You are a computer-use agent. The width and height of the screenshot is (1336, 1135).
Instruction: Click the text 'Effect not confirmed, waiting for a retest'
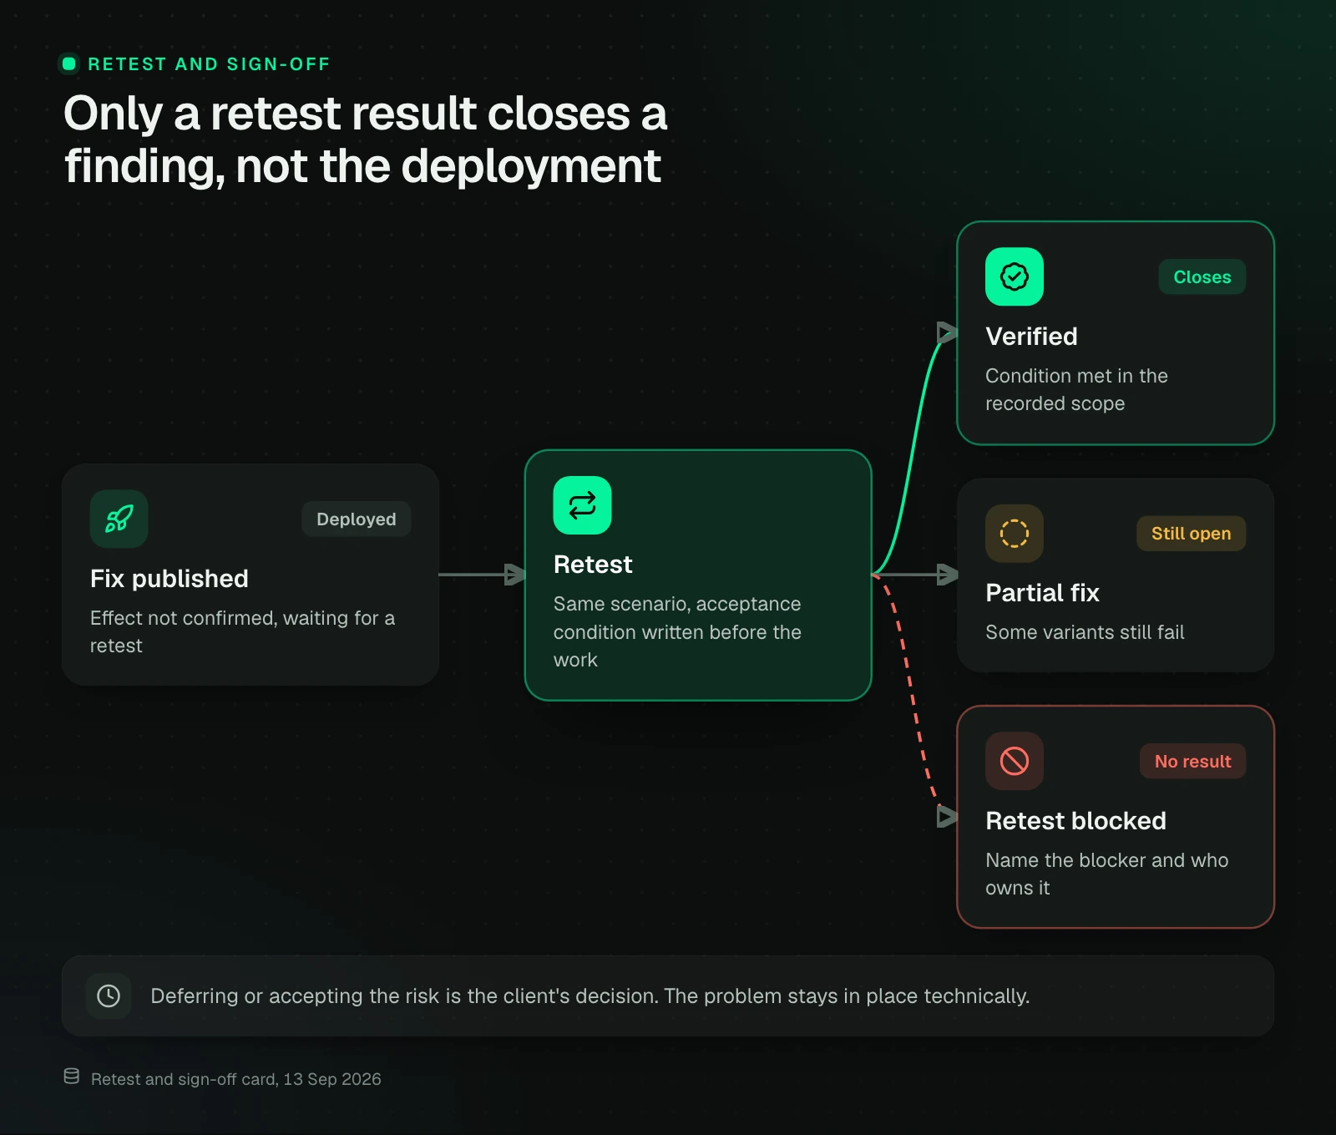242,631
